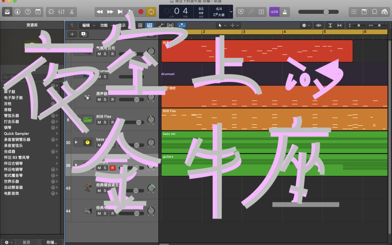Screen dimensions: 392x245
Task: Mute the 经典锯齿波主 track
Action: [99, 191]
